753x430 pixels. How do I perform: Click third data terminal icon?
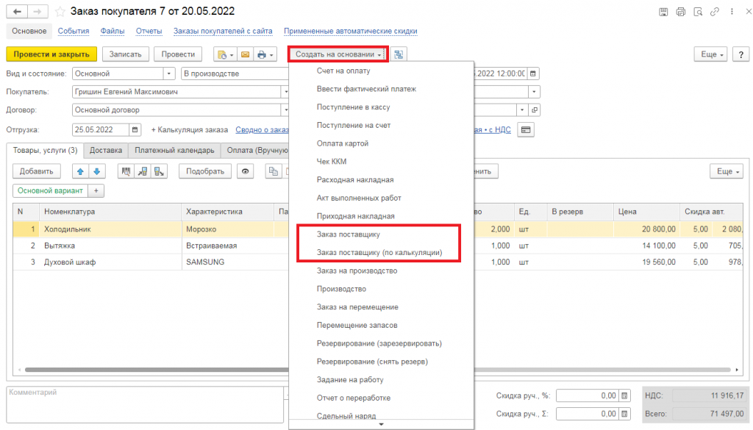pos(159,171)
